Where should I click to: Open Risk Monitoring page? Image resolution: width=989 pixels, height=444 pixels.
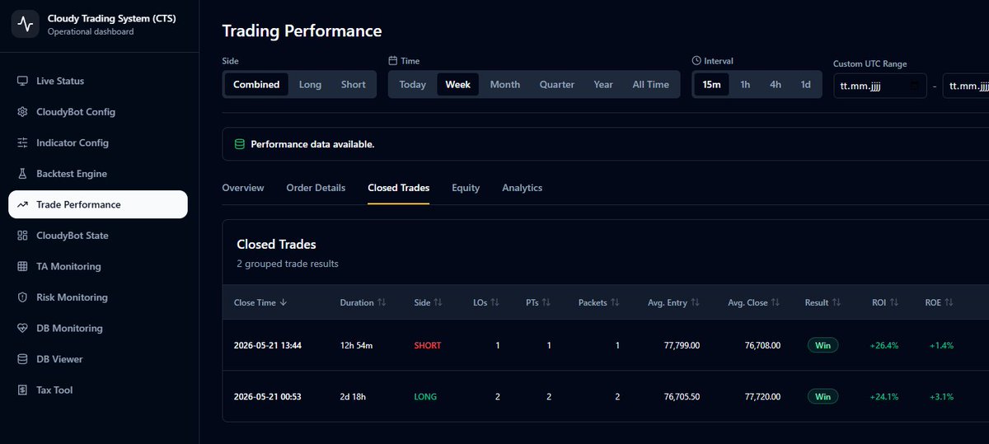click(98, 297)
